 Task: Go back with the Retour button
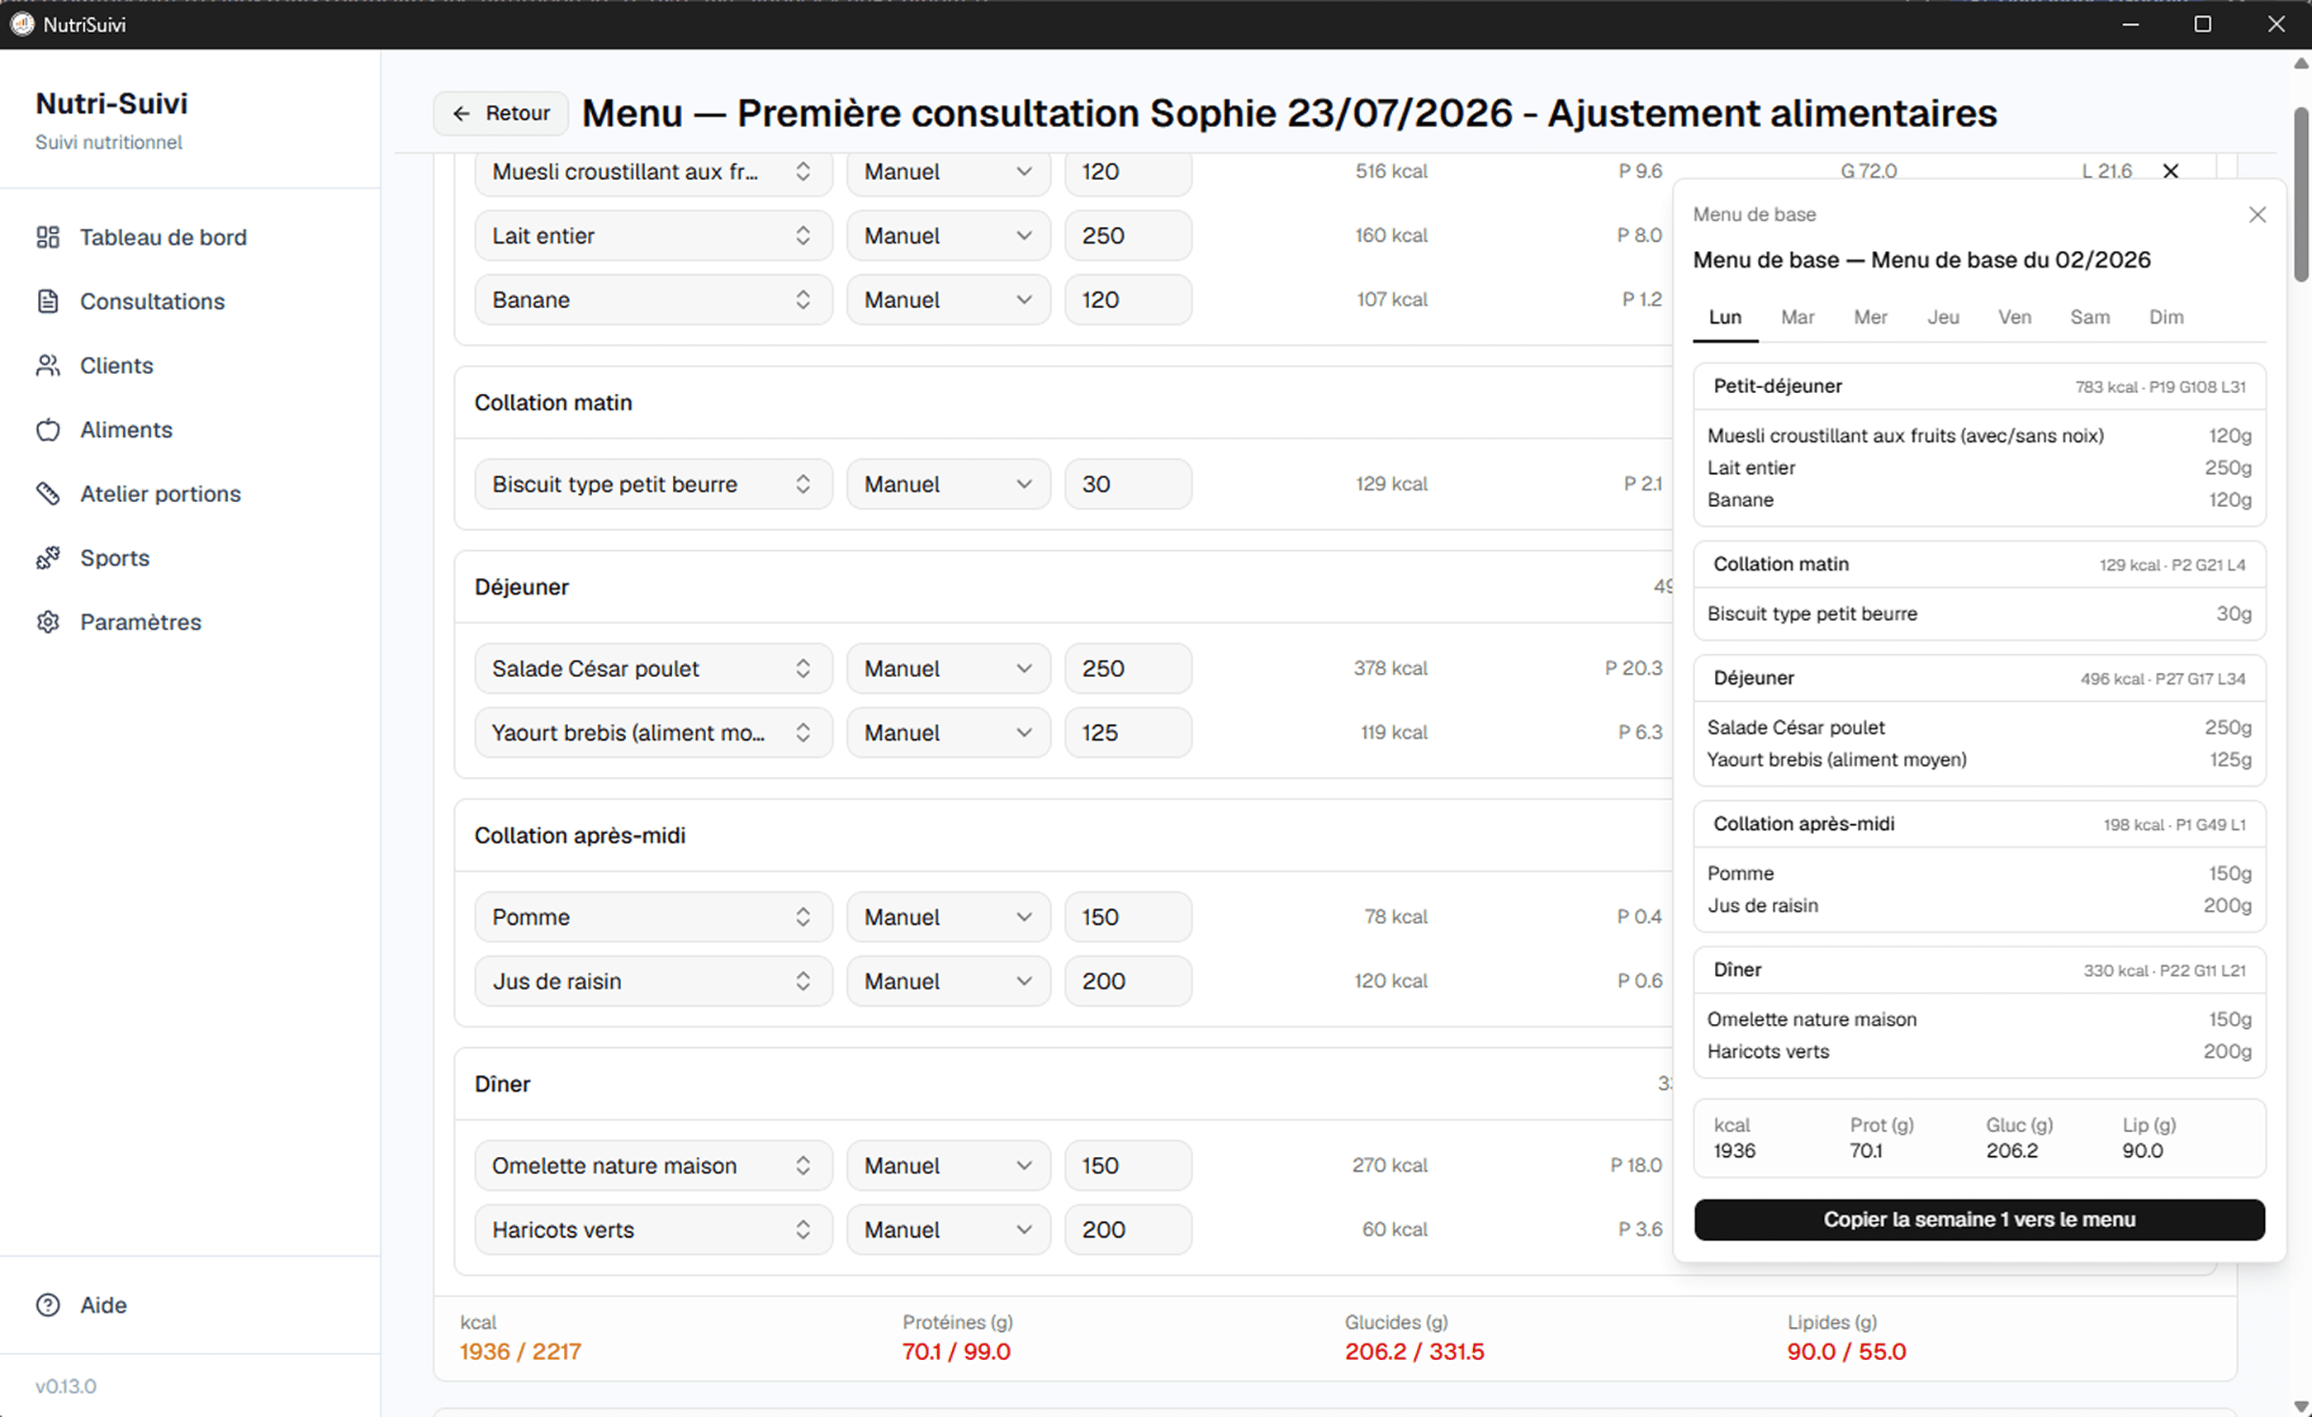(501, 114)
